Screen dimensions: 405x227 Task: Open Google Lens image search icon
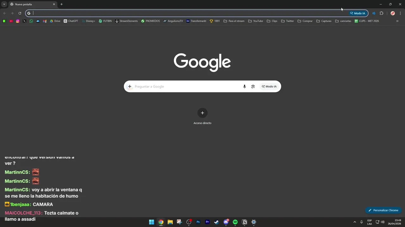click(x=253, y=86)
